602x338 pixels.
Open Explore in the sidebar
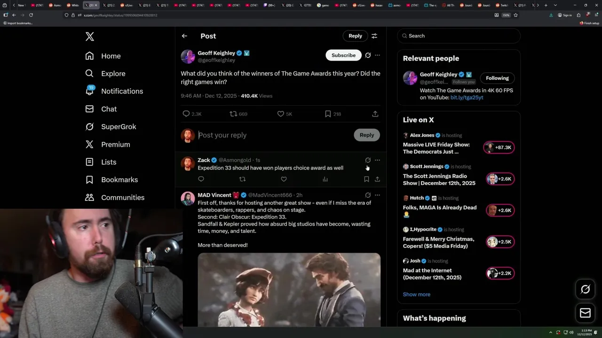[x=105, y=74]
